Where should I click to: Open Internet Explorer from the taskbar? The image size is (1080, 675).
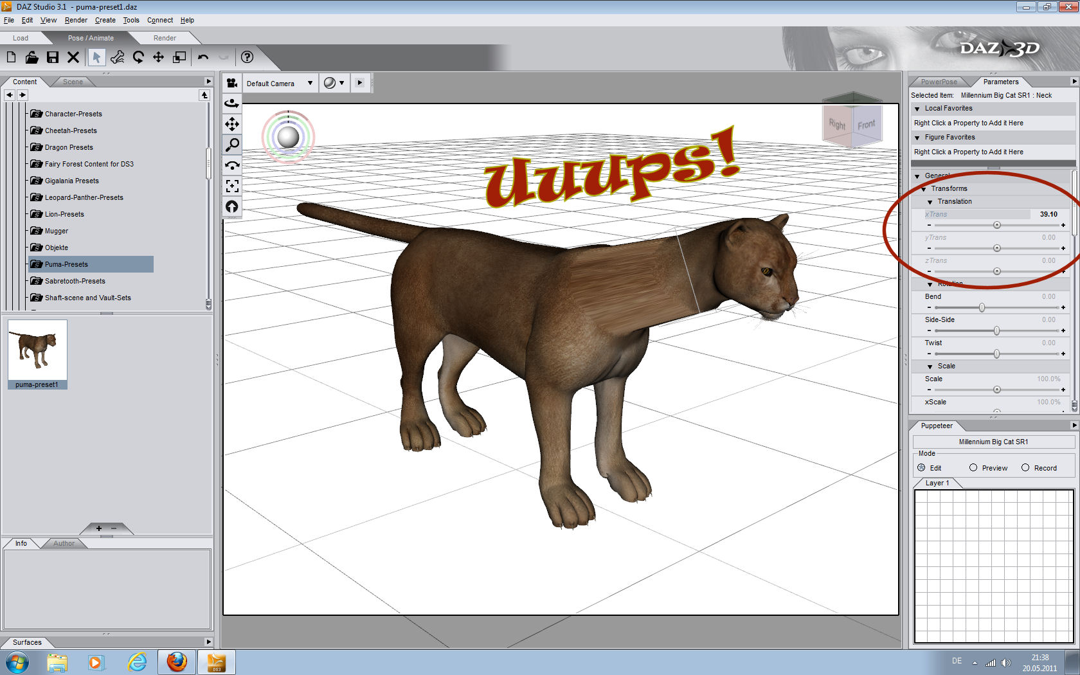pyautogui.click(x=137, y=662)
